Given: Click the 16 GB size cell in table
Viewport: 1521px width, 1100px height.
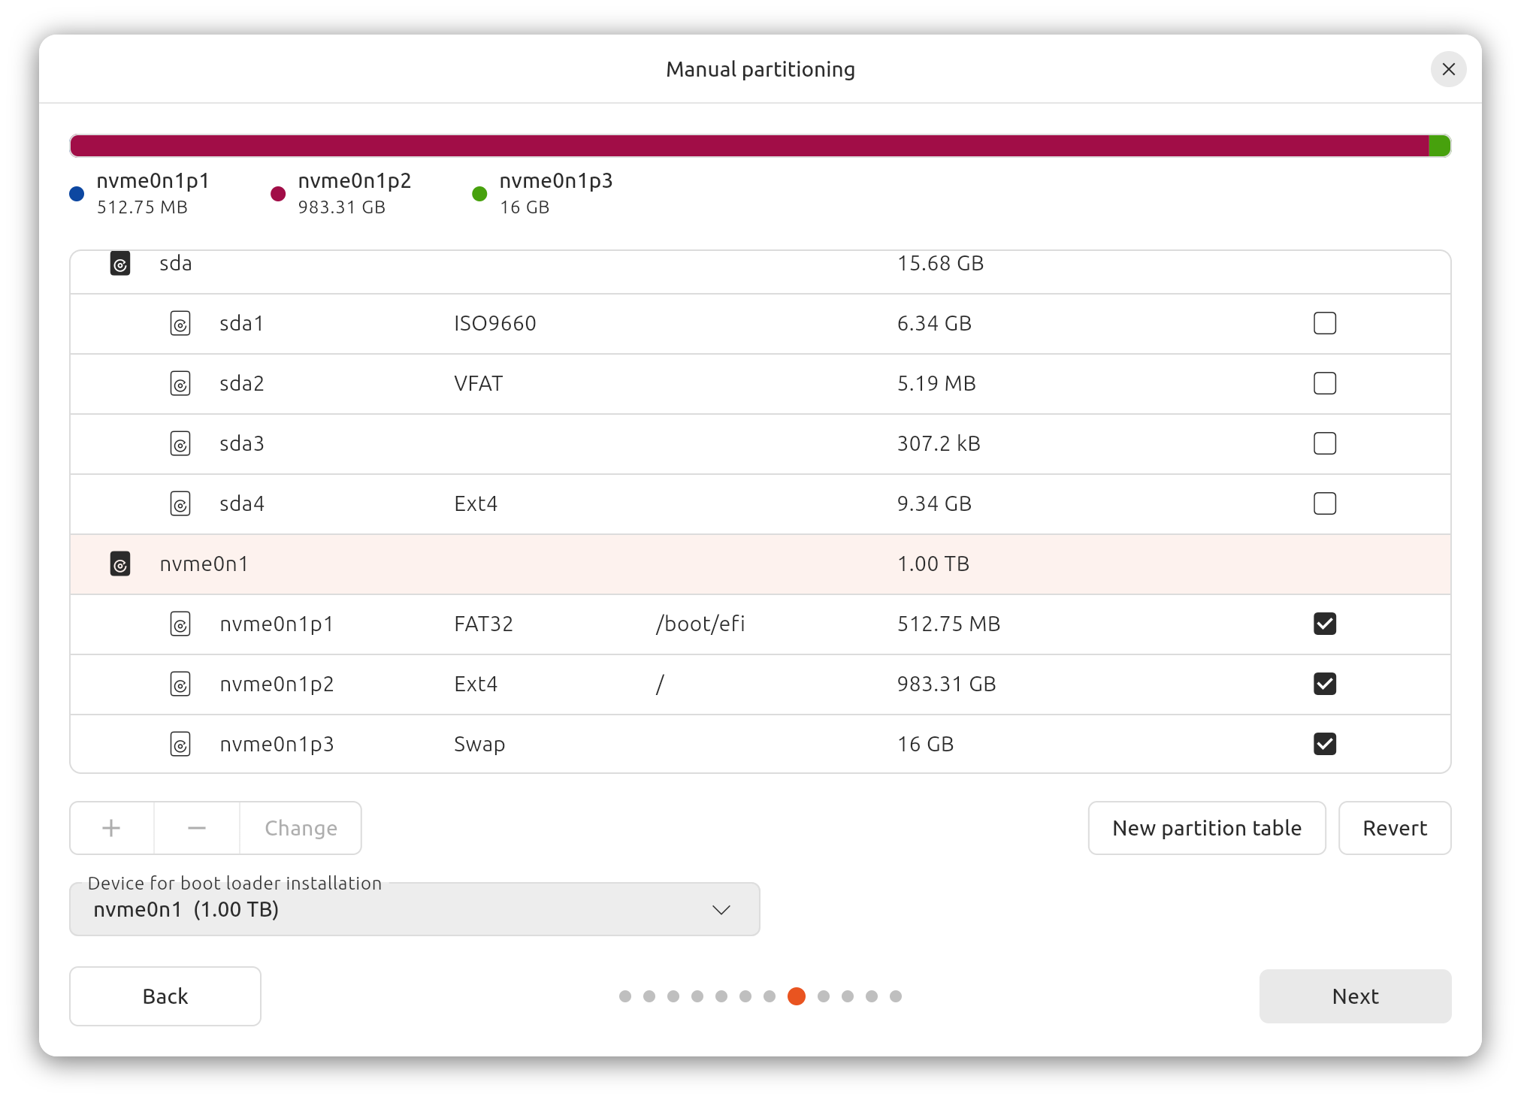Looking at the screenshot, I should click(925, 745).
